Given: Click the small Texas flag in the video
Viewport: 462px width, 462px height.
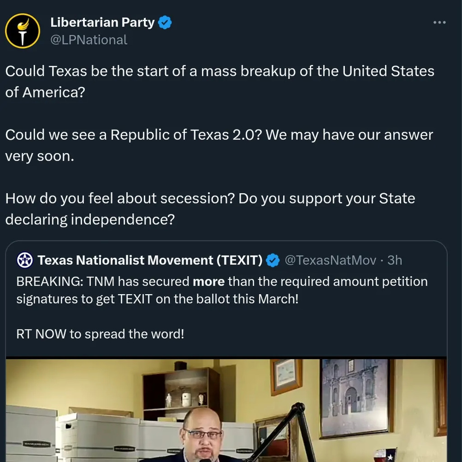Looking at the screenshot, I should [x=384, y=454].
